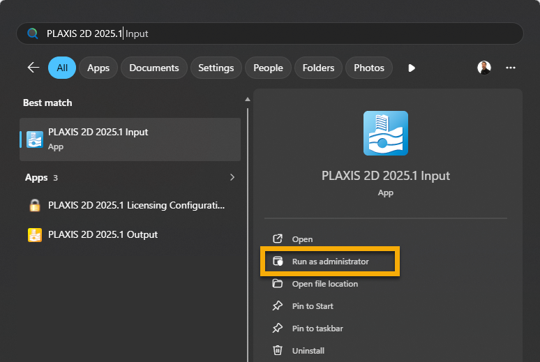Switch to the People filter tab

[x=268, y=68]
